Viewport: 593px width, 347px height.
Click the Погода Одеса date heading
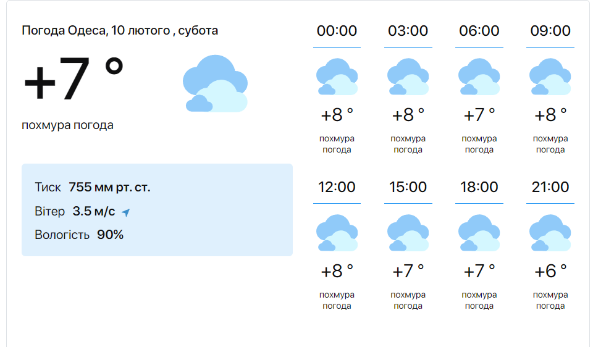click(120, 30)
